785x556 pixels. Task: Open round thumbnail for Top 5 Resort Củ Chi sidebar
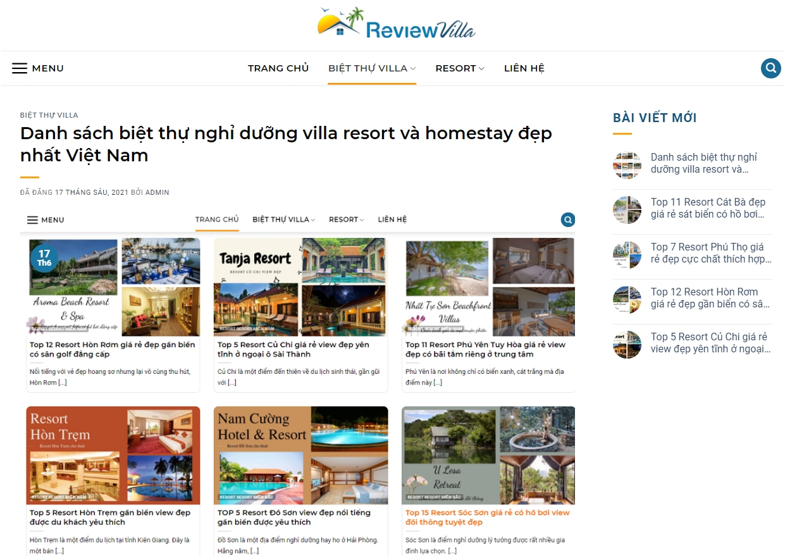[x=627, y=345]
